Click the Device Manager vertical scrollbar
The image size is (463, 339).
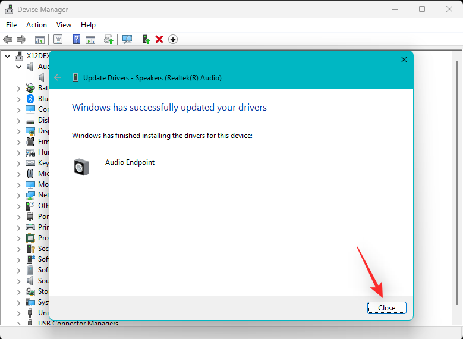(457, 182)
